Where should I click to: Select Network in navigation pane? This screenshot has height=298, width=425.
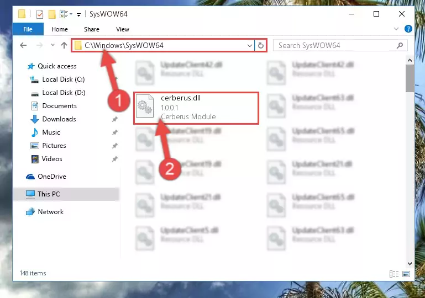(51, 212)
